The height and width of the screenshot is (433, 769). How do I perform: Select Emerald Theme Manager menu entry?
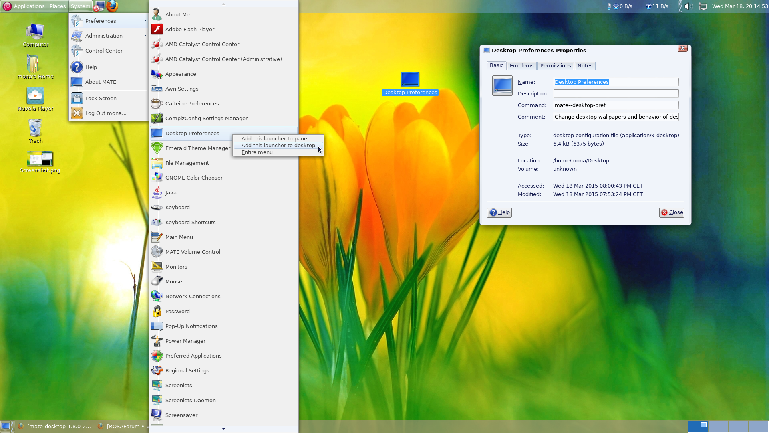(x=192, y=148)
